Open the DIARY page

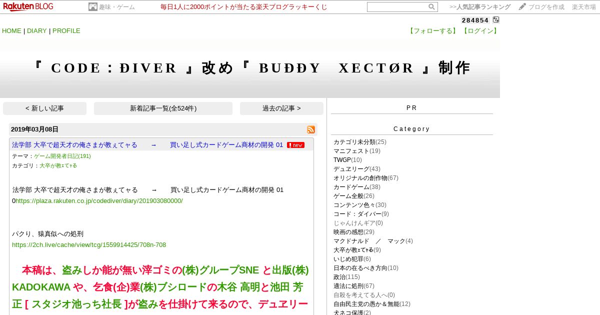37,31
